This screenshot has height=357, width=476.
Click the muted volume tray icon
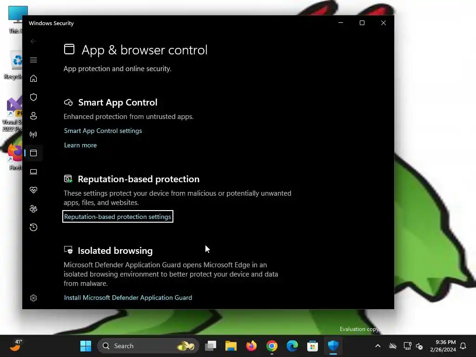pyautogui.click(x=420, y=346)
